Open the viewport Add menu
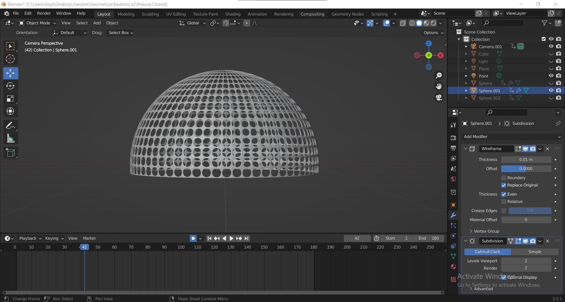 [x=97, y=23]
